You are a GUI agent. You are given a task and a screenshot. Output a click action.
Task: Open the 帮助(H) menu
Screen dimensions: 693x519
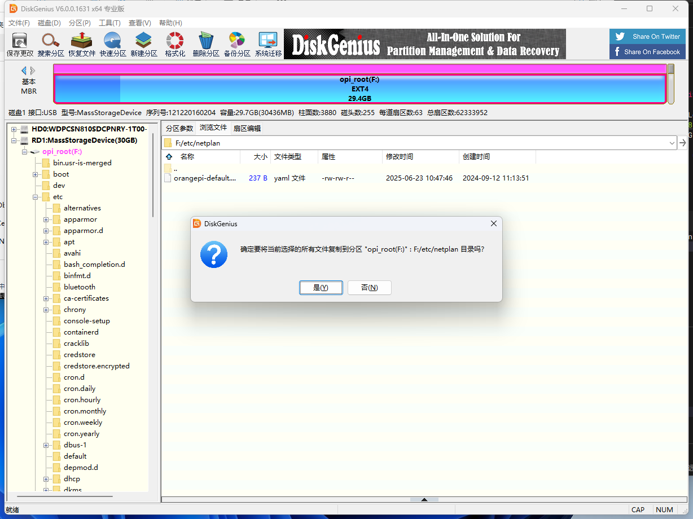point(170,23)
